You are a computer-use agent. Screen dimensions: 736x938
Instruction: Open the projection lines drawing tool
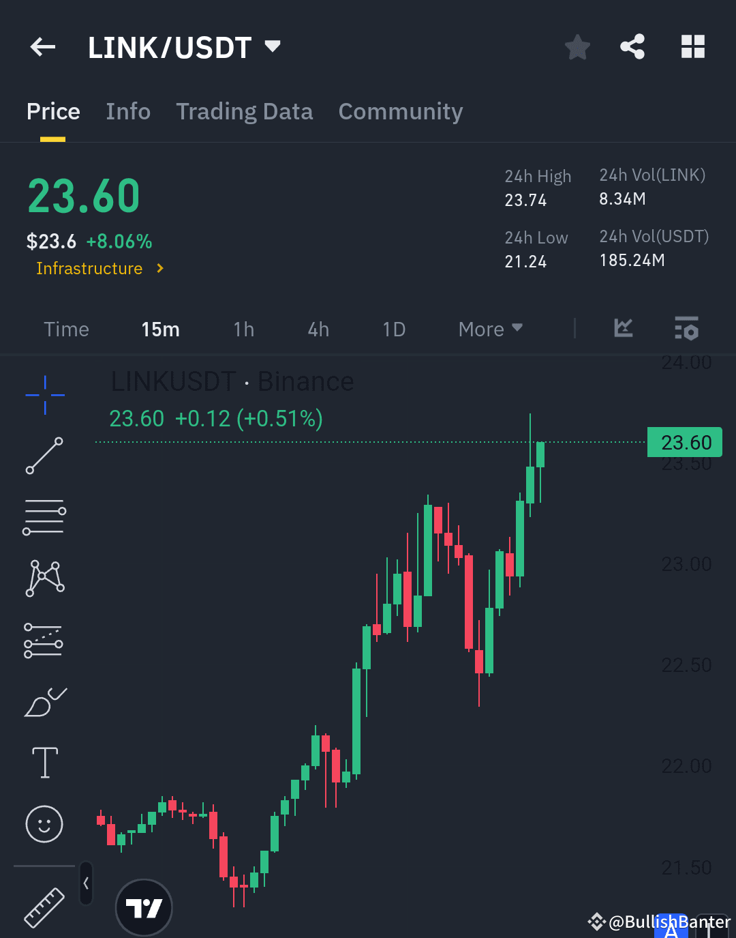coord(44,639)
